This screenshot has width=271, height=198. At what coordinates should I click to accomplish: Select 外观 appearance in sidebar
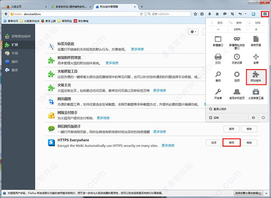click(x=18, y=53)
